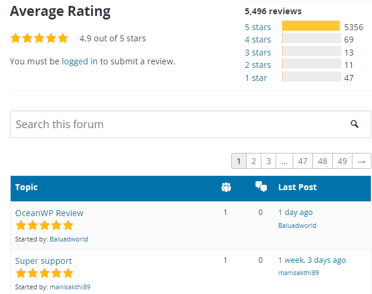
Task: Show 2 stars reviews
Action: pos(258,65)
